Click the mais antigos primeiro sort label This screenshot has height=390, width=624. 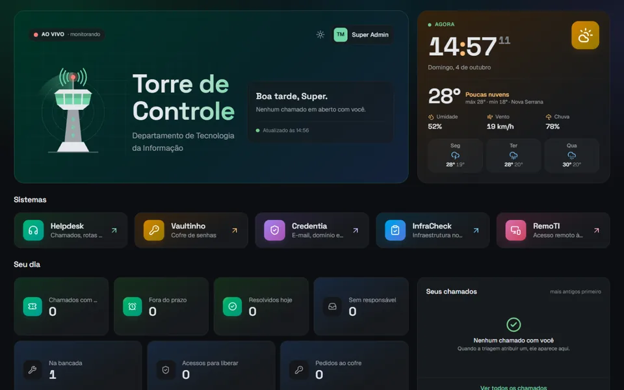[575, 292]
